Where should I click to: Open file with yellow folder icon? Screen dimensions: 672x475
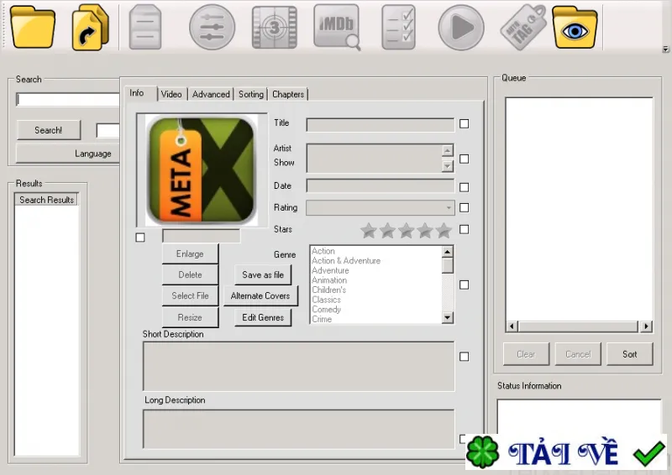[33, 28]
